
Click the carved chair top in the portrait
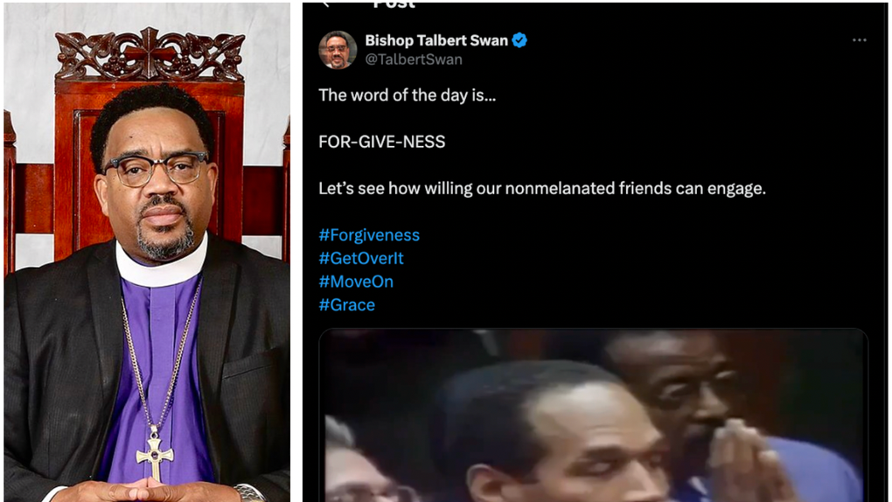[x=150, y=55]
